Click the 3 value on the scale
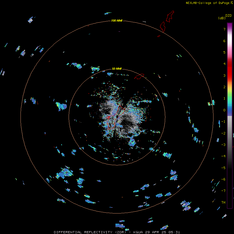The image size is (234, 234). click(x=224, y=75)
